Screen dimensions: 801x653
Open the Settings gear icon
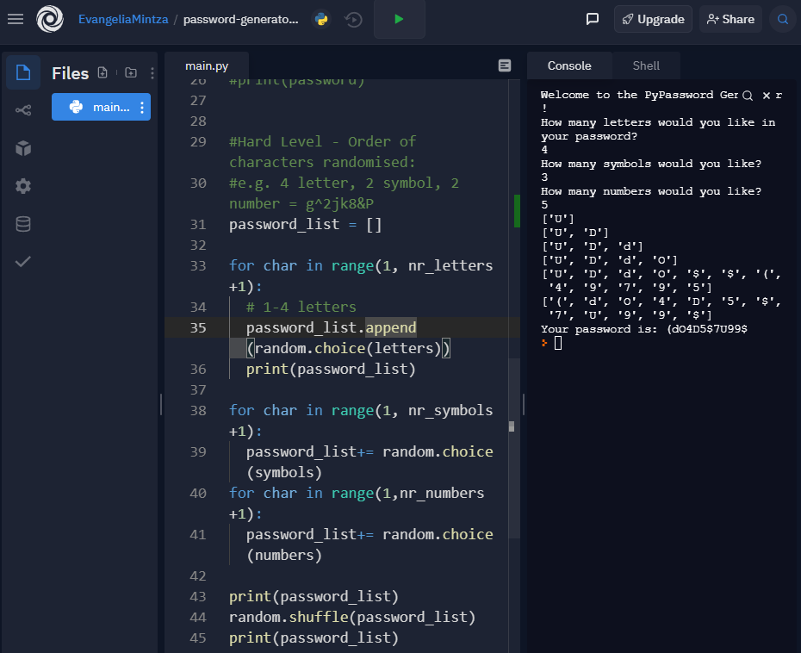[x=23, y=186]
